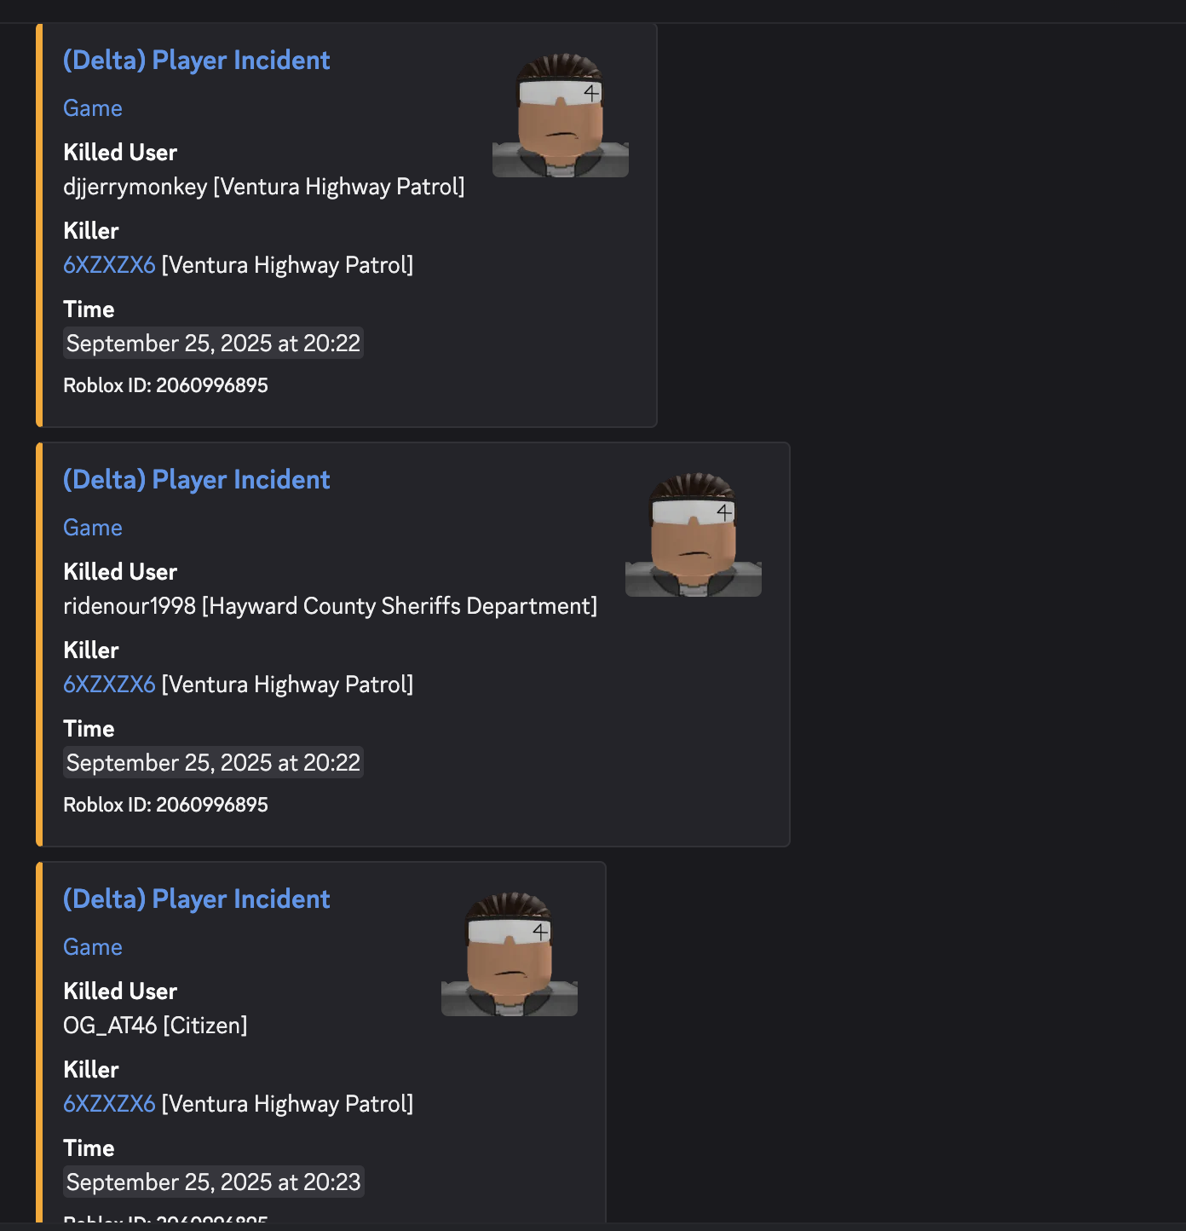1186x1231 pixels.
Task: Select killed user OG_AT46 [Citizen] text
Action: pos(155,1026)
